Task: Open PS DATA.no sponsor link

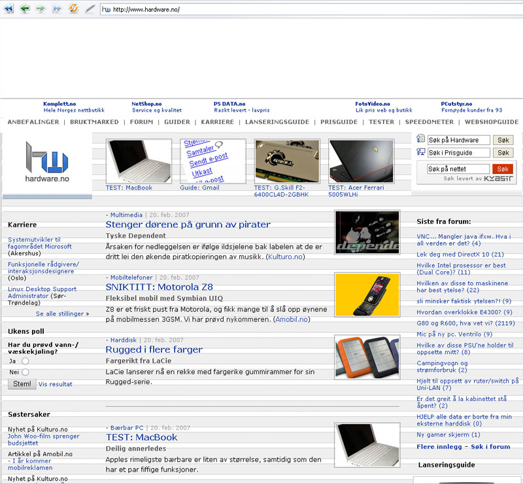Action: (229, 104)
